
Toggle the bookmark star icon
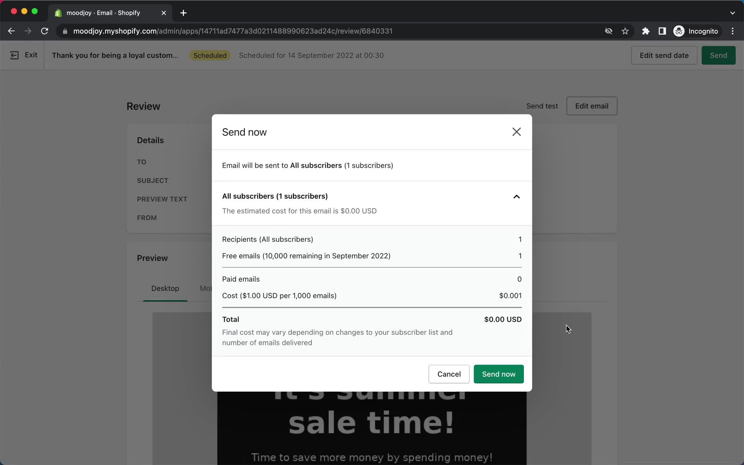tap(625, 31)
